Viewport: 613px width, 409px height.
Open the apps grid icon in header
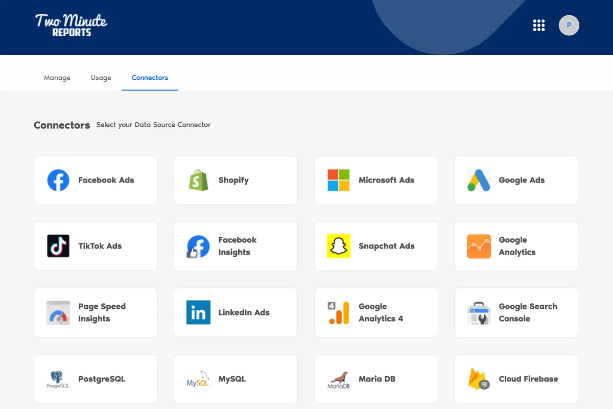tap(539, 26)
